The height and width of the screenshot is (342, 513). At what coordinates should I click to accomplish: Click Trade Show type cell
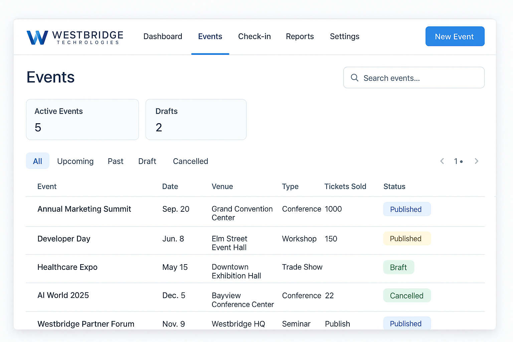[x=302, y=267]
